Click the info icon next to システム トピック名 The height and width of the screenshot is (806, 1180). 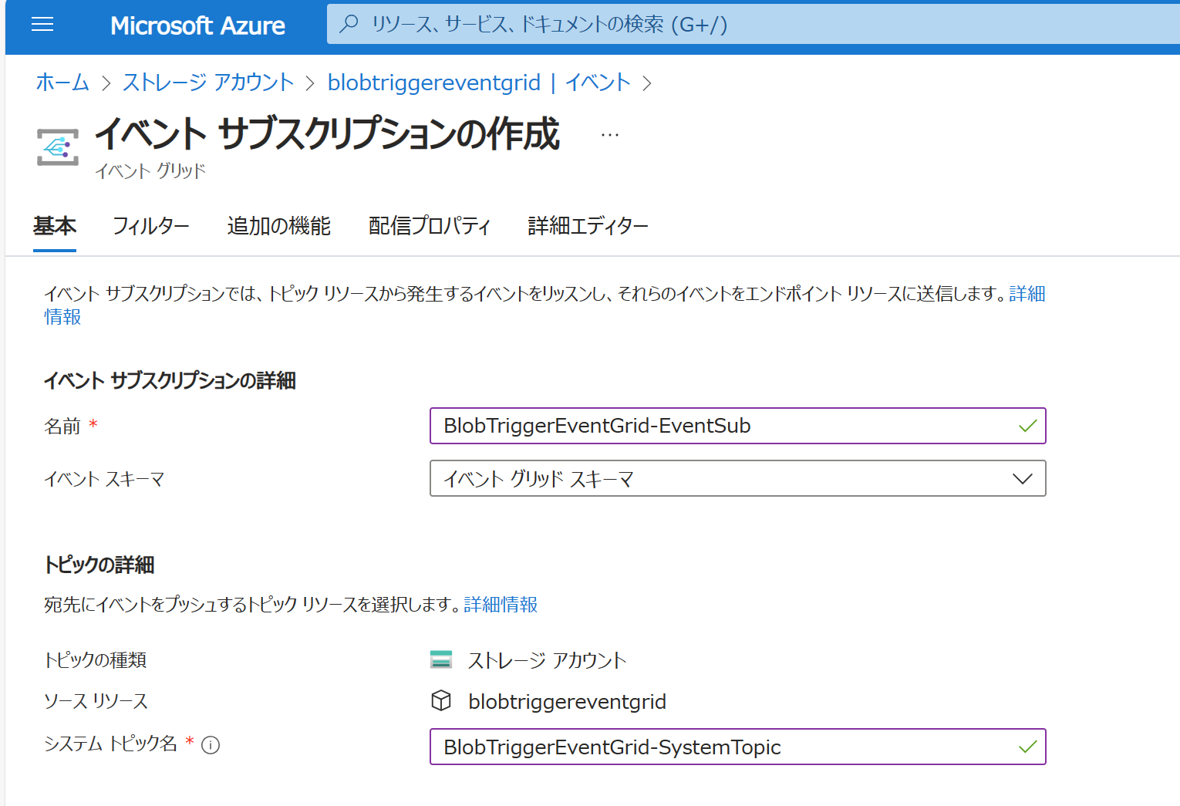[210, 745]
